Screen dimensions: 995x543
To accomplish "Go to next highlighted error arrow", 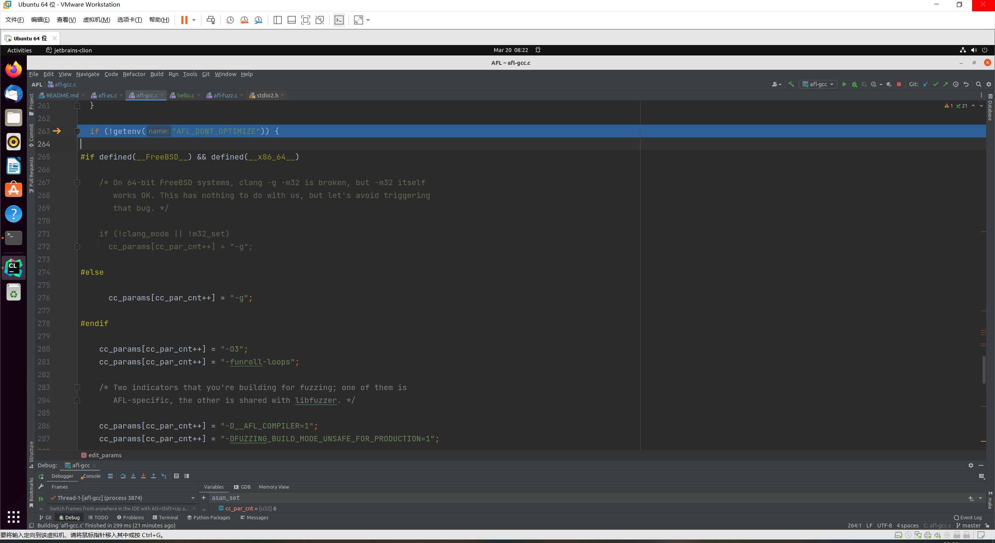I will point(981,106).
